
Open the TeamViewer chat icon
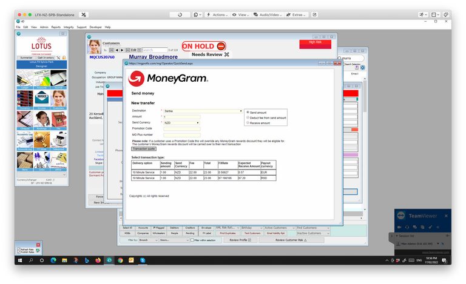pos(414,227)
